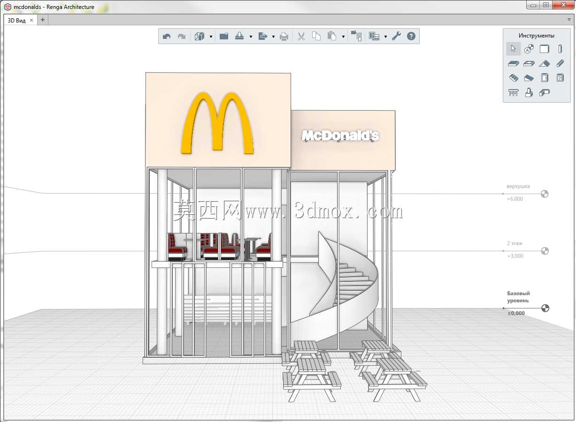The image size is (576, 422).
Task: Save the project using the toolbar icon
Action: click(239, 36)
